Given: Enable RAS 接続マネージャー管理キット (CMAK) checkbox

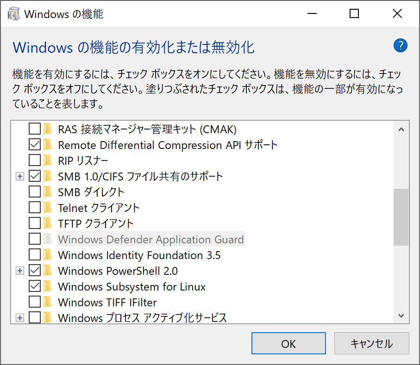Looking at the screenshot, I should pyautogui.click(x=35, y=129).
